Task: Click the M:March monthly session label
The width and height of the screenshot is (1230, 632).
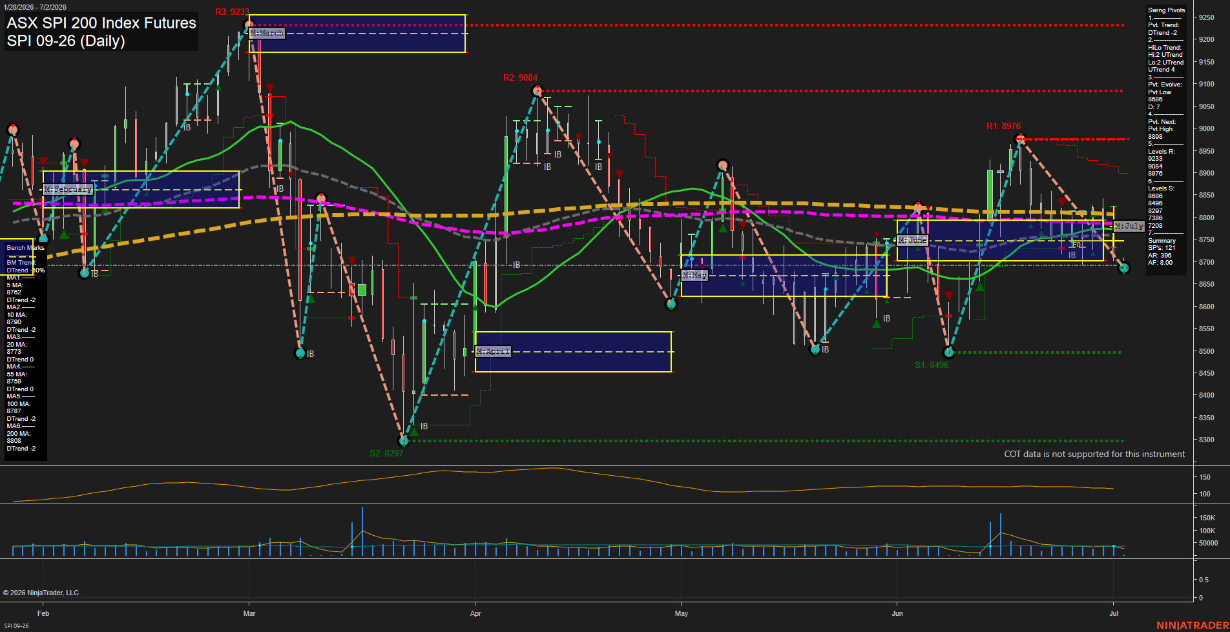Action: 267,33
